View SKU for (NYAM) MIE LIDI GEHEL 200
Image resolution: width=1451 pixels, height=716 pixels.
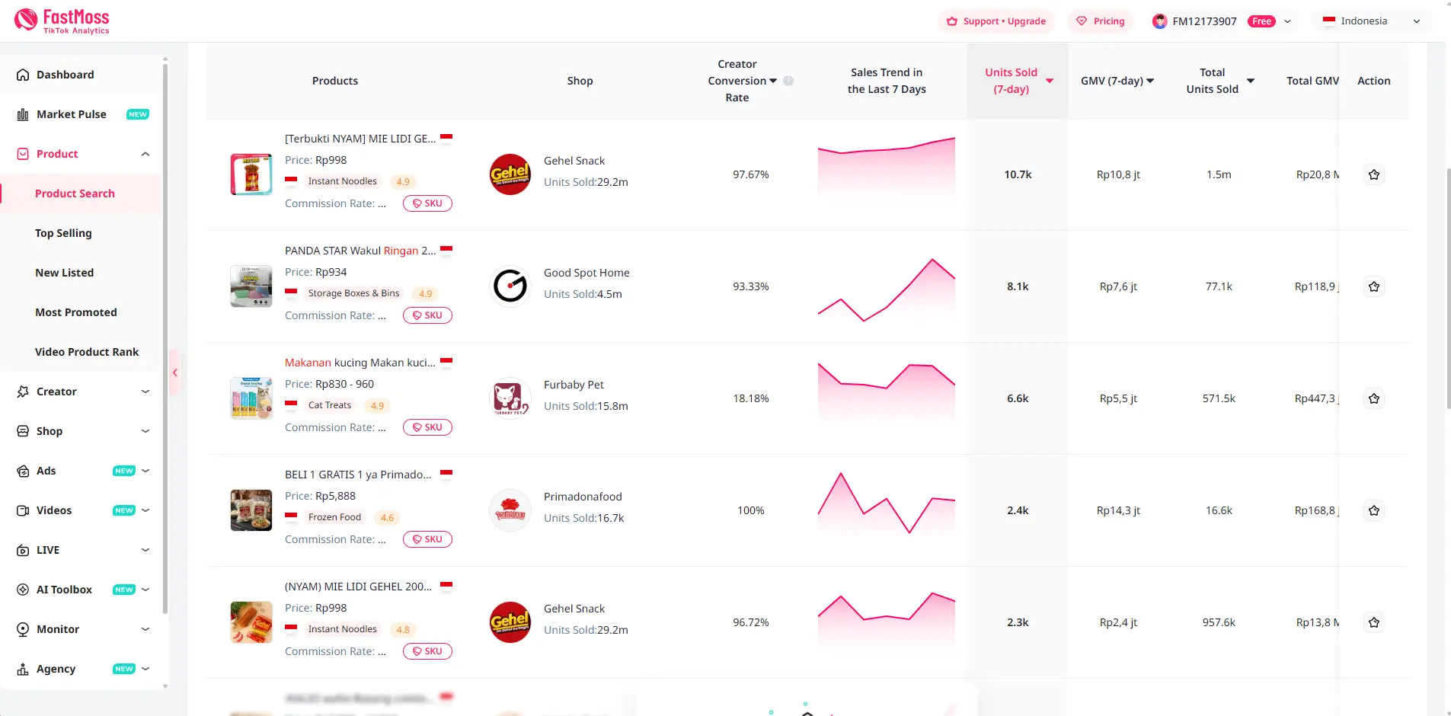427,651
